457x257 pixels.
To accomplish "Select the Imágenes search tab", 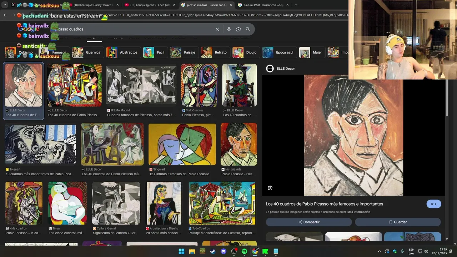I will 94,37.
